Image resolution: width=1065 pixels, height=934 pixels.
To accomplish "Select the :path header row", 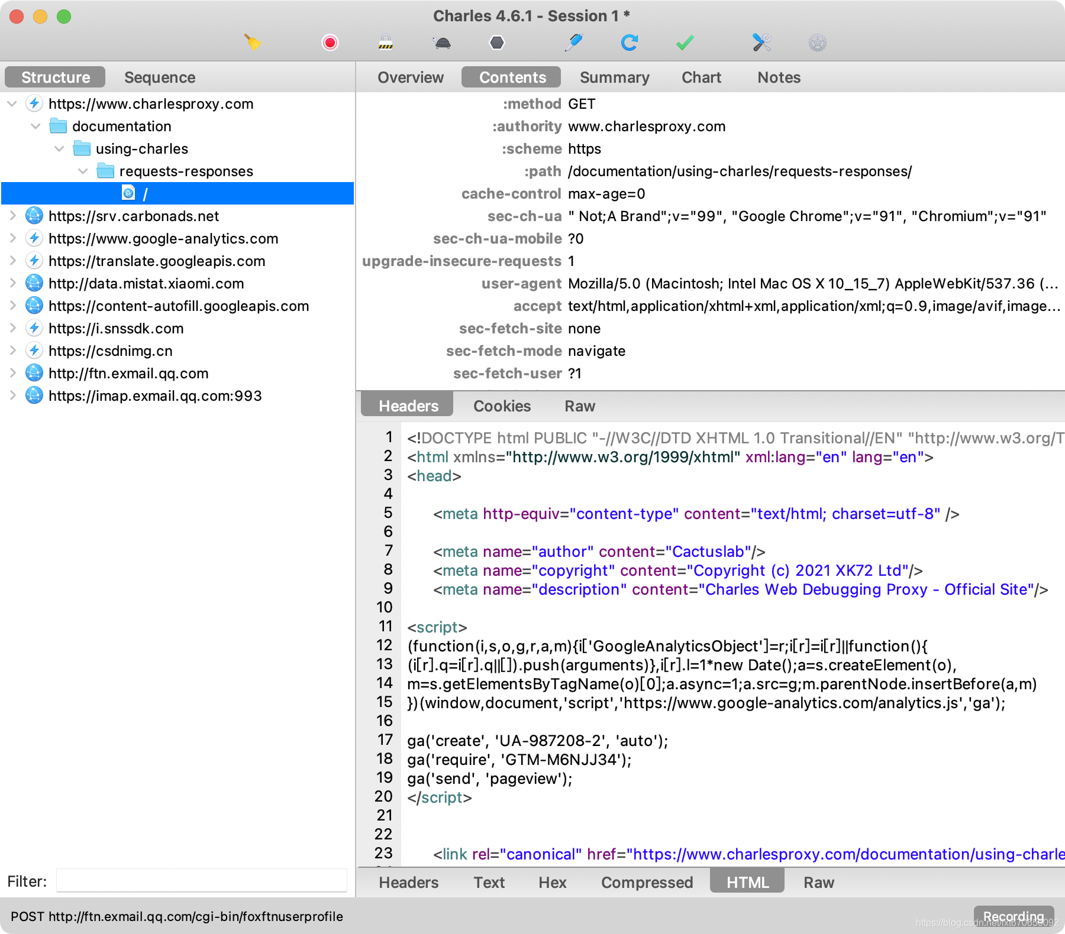I will coord(710,171).
